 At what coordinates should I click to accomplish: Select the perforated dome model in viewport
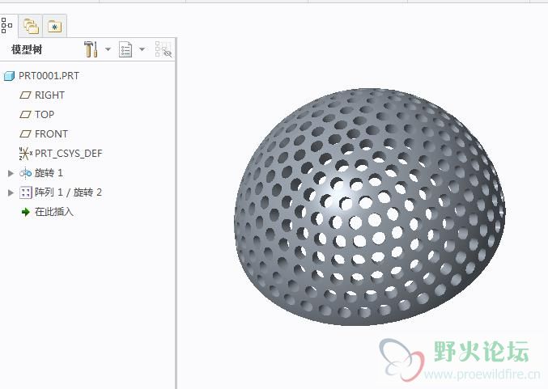(370, 207)
